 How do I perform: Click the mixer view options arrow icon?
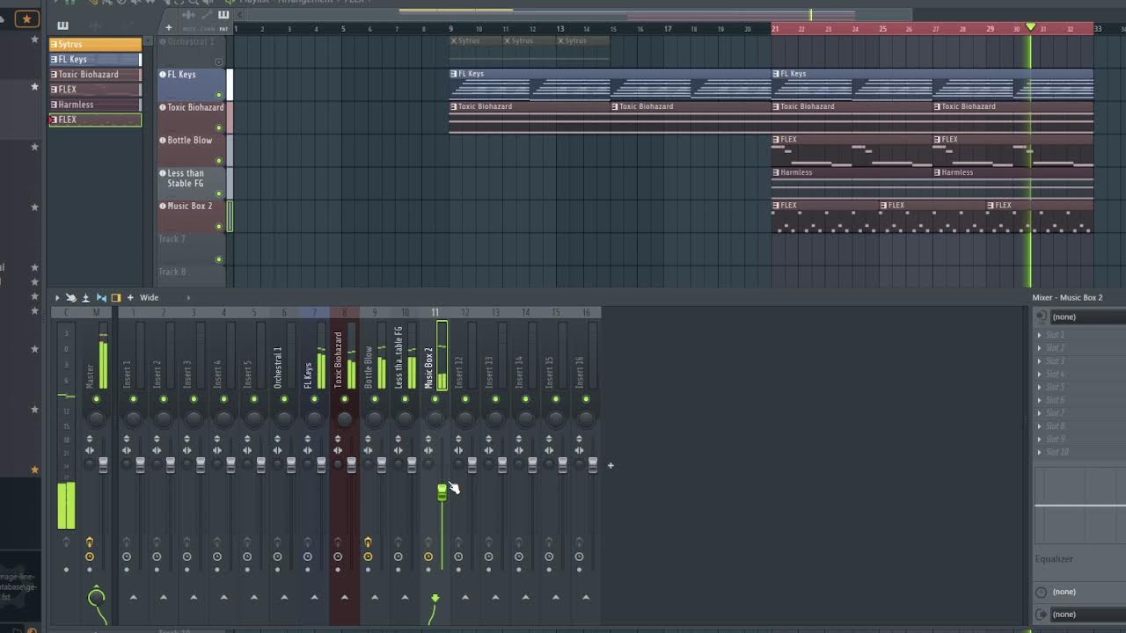point(57,298)
